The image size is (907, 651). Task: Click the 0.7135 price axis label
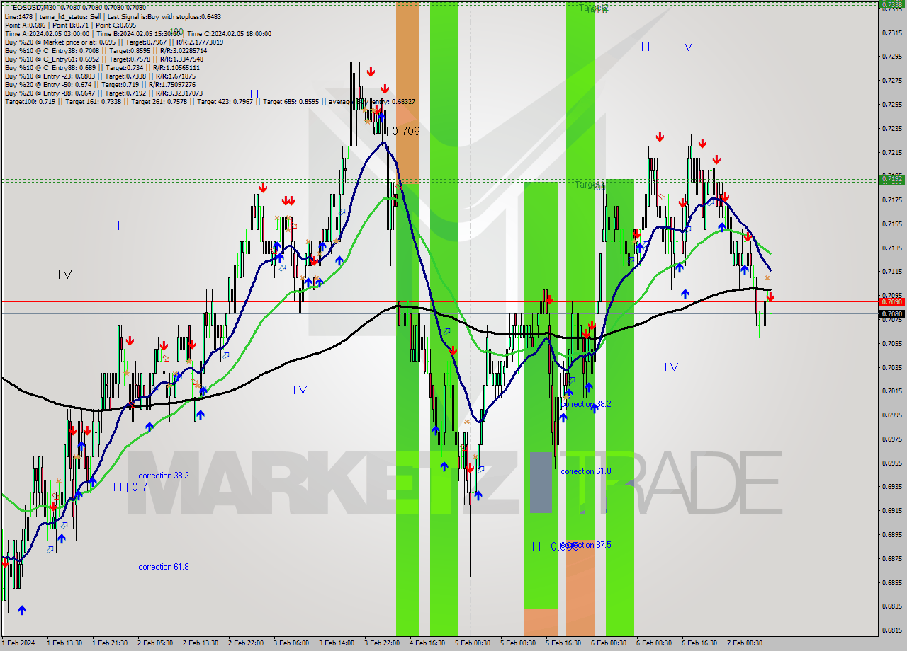891,248
